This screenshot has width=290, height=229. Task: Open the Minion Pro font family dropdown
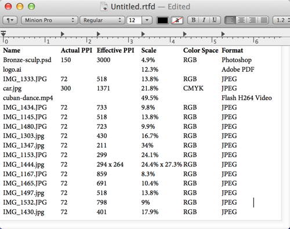[49, 20]
